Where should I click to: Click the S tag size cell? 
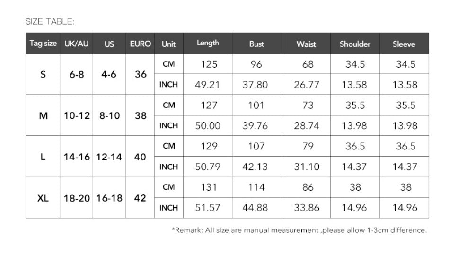point(43,74)
